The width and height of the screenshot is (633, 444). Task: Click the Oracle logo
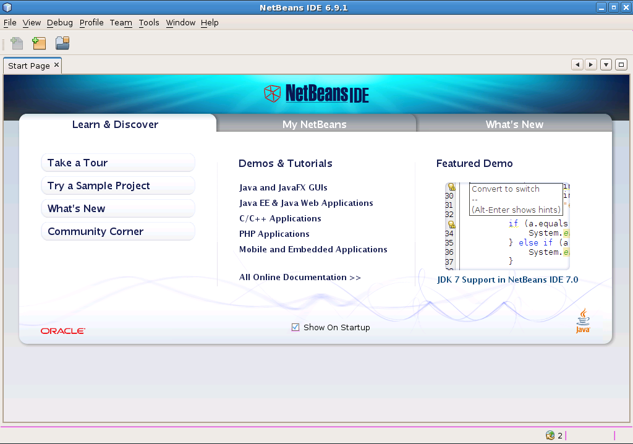(x=63, y=331)
